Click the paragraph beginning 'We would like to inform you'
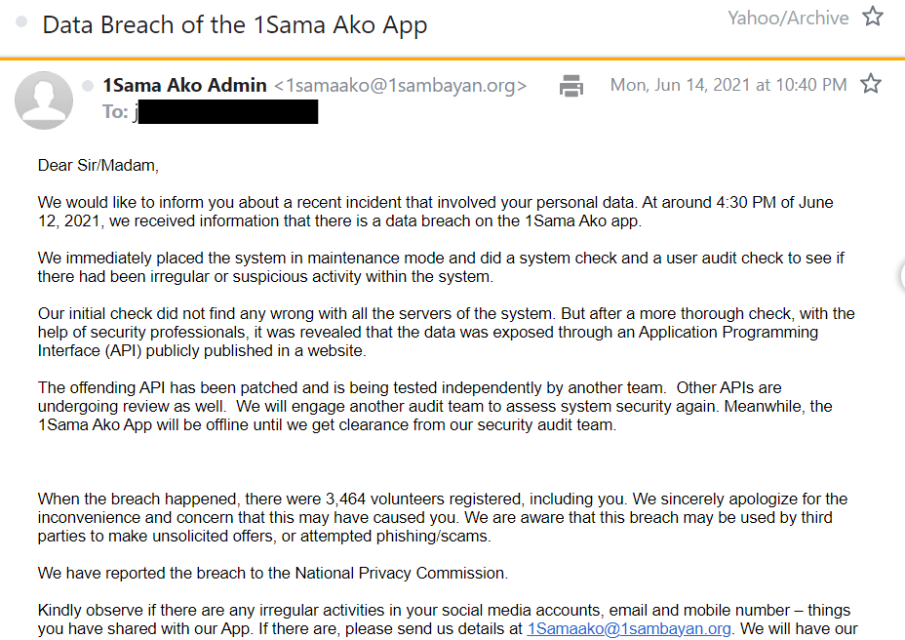905x640 pixels. (x=436, y=212)
